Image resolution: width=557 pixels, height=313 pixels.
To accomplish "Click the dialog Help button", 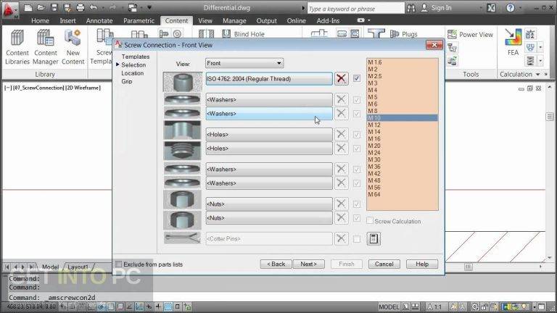I will click(422, 264).
